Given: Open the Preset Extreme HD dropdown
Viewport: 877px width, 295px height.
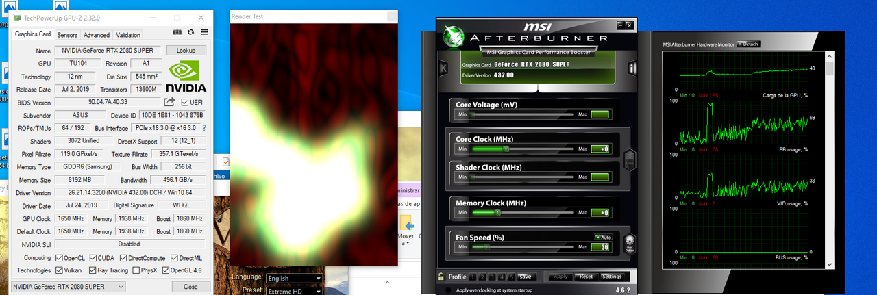Looking at the screenshot, I should (294, 290).
